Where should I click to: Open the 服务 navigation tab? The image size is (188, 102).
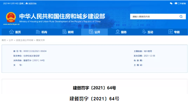pyautogui.click(x=121, y=32)
